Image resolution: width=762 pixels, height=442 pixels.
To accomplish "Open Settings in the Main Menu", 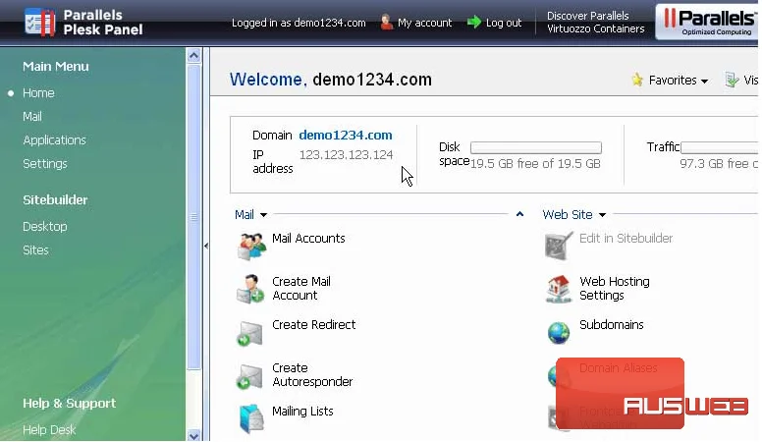I will [45, 164].
